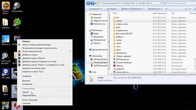Select the VKMusic 4 desktop icon
Screen dimensions: 196x110
(x=6, y=40)
